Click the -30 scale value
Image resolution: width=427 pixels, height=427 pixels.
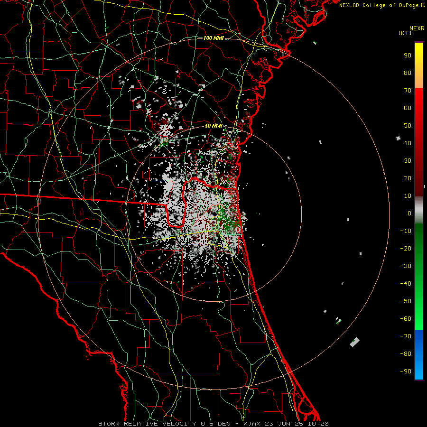tap(406, 266)
